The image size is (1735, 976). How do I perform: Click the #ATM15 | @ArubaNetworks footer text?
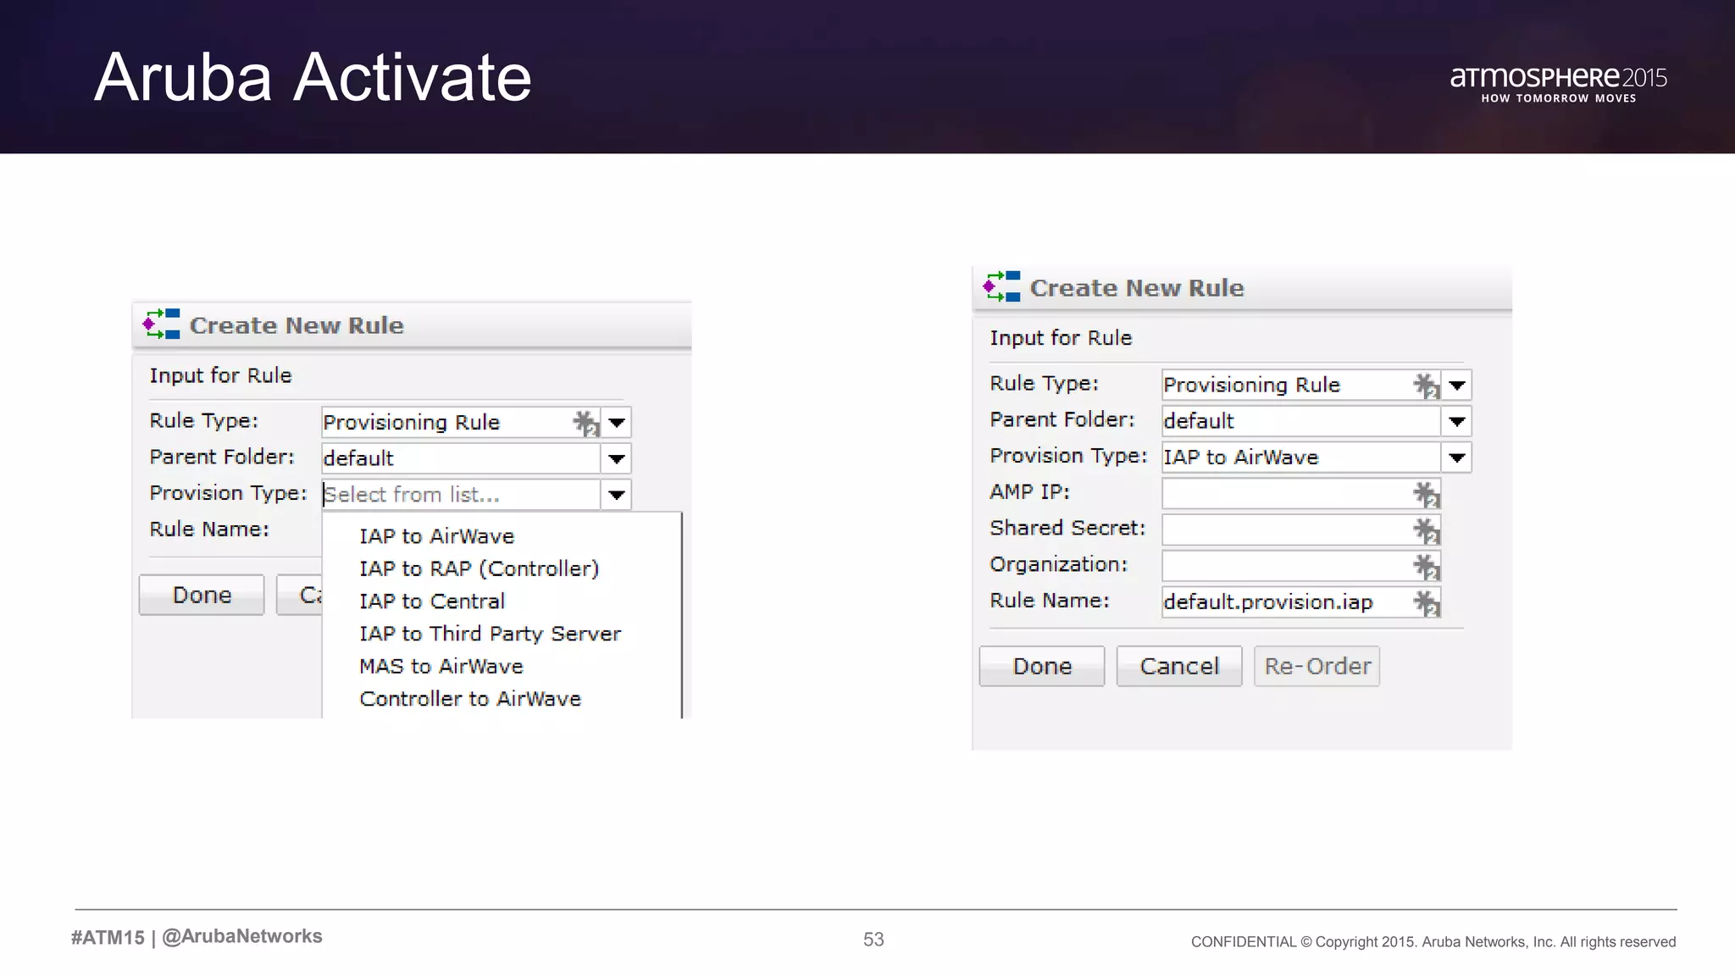197,937
